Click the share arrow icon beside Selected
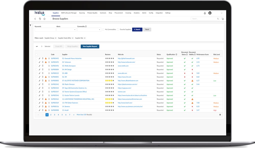The width and height of the screenshot is (255, 150). [37, 46]
